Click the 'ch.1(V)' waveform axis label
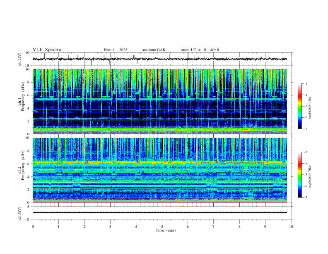Screen dimensions: 328x254 click(x=20, y=59)
